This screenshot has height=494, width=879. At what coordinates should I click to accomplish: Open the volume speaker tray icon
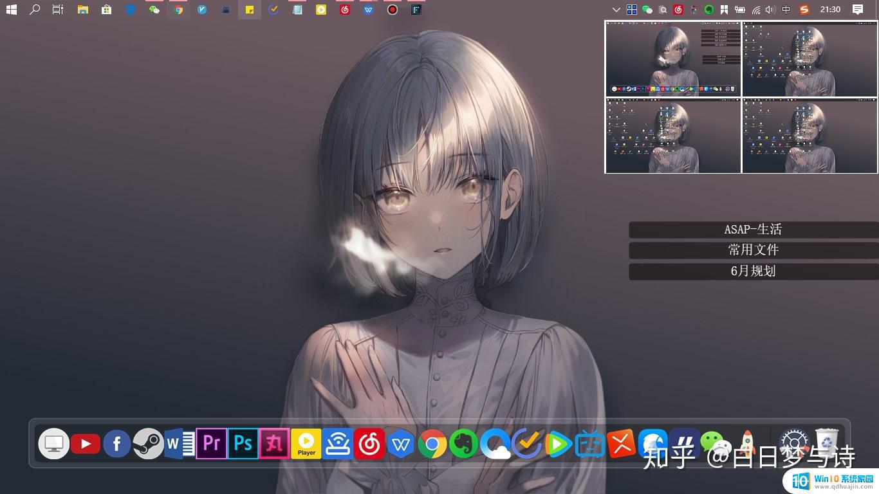coord(771,10)
